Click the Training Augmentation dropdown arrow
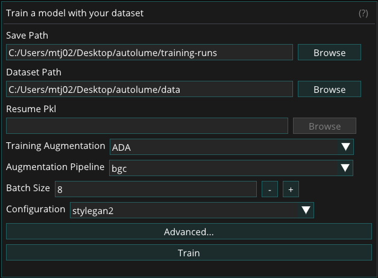The width and height of the screenshot is (378, 278). 346,147
